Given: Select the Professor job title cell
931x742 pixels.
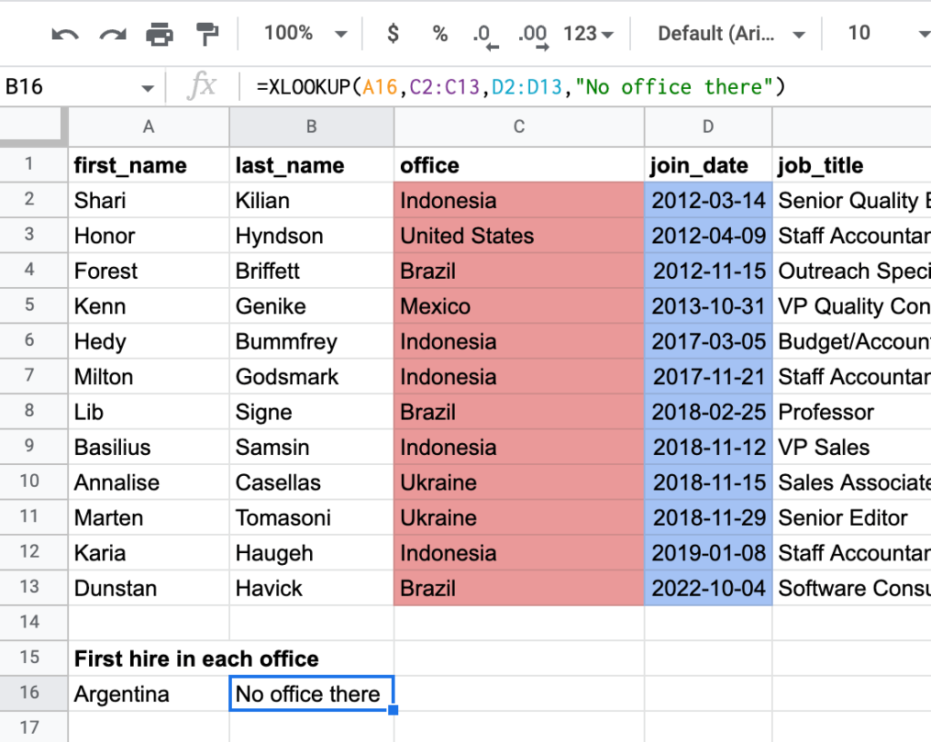Looking at the screenshot, I should tap(851, 412).
